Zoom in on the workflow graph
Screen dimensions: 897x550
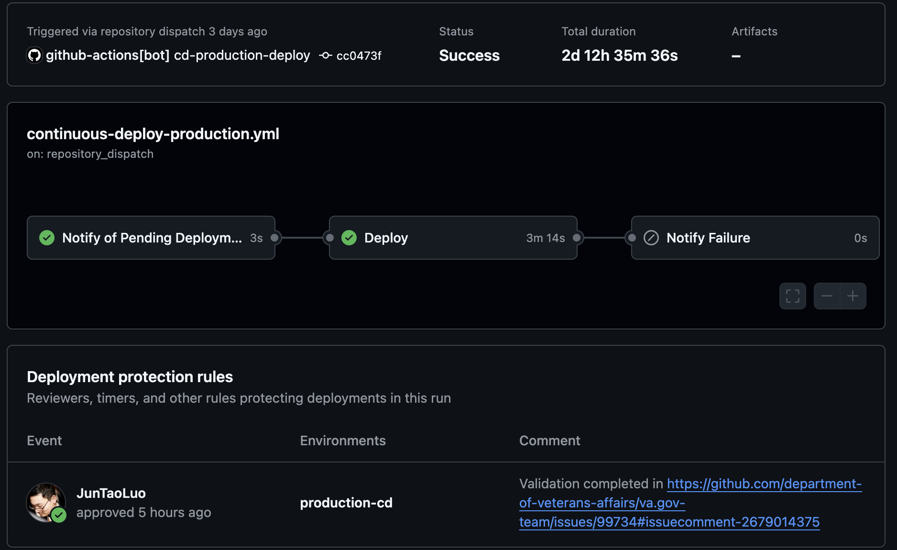pos(853,296)
